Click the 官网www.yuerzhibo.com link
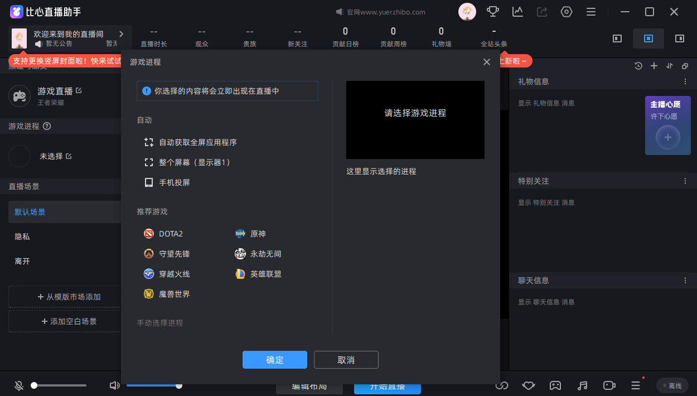The height and width of the screenshot is (396, 697). coord(386,12)
